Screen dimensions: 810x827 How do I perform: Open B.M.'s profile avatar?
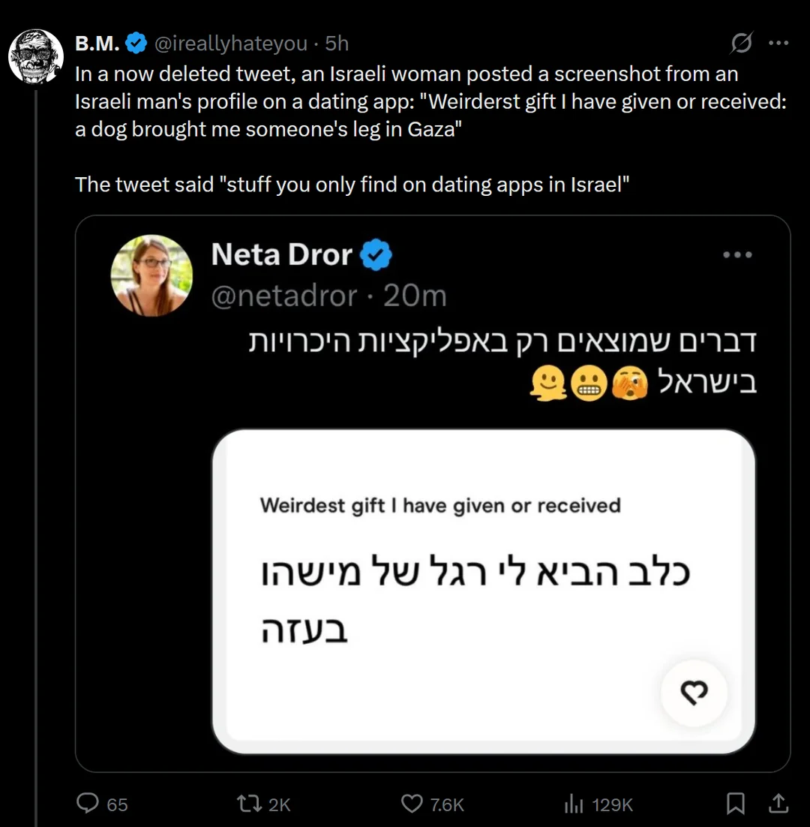36,56
